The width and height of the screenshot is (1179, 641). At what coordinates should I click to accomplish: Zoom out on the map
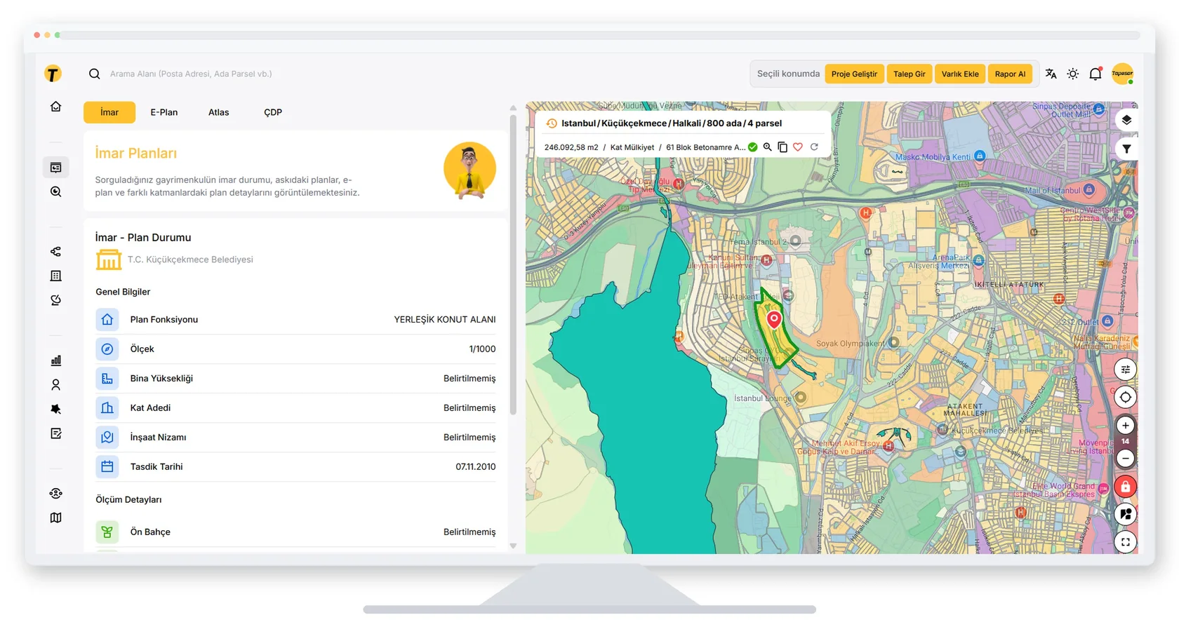(1126, 459)
